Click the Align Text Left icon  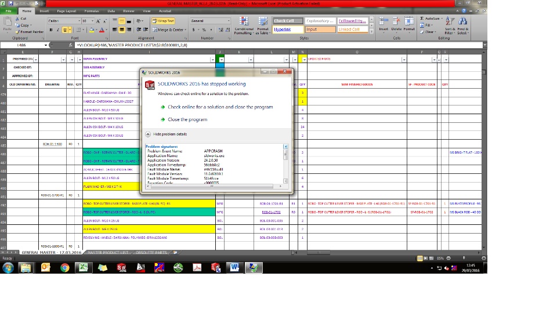tap(115, 30)
